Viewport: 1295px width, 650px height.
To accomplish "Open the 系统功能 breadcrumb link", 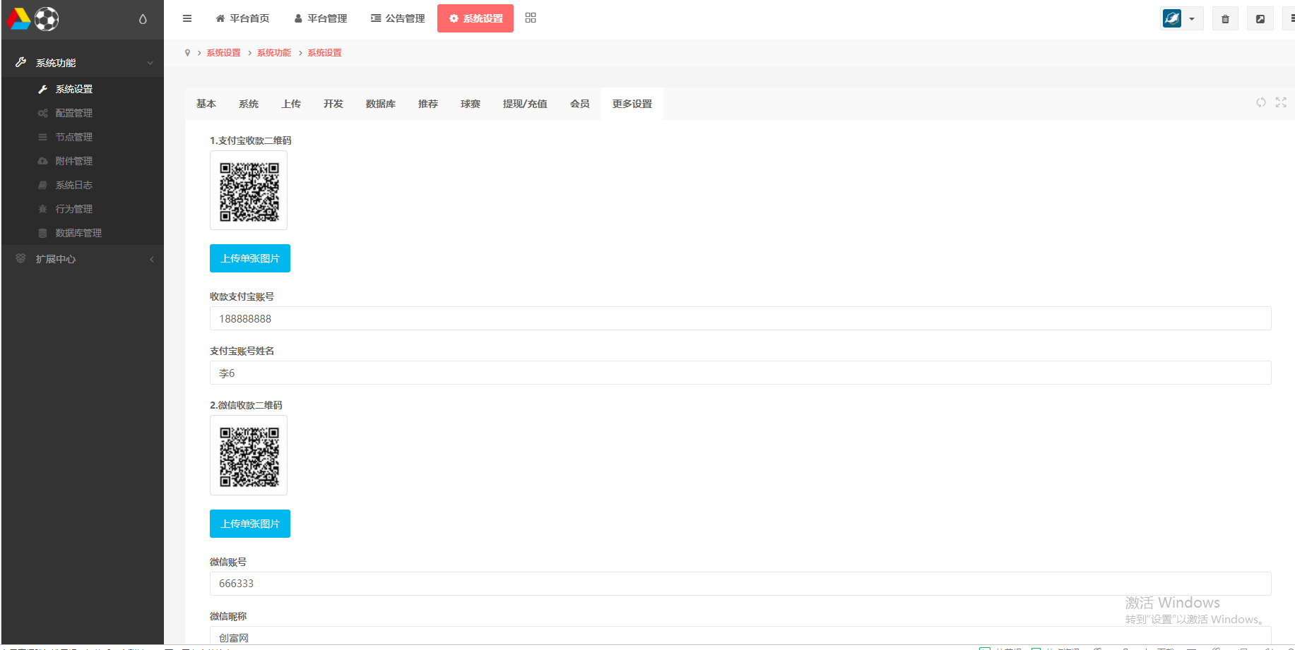I will tap(273, 52).
